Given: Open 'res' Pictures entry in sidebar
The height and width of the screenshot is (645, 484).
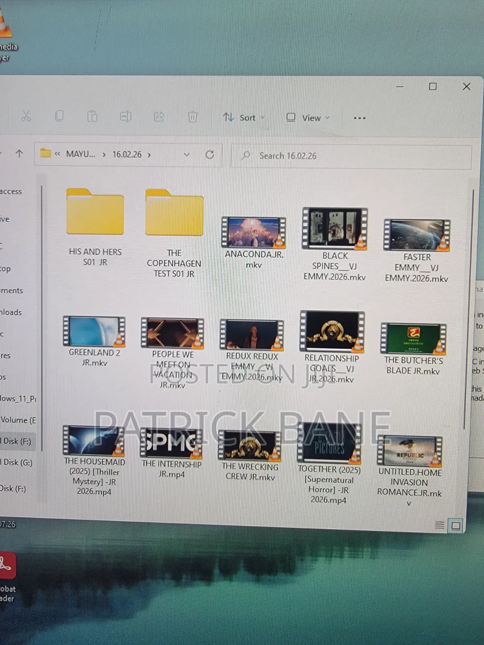Looking at the screenshot, I should click(x=6, y=355).
